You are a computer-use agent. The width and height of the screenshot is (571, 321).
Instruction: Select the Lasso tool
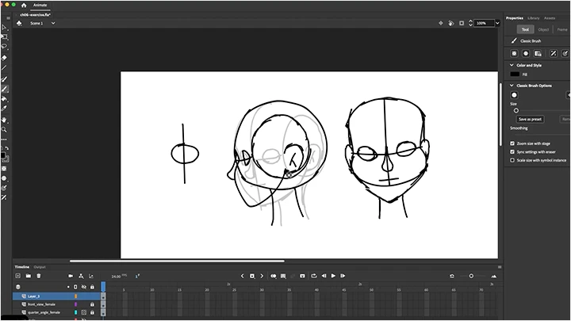5,47
